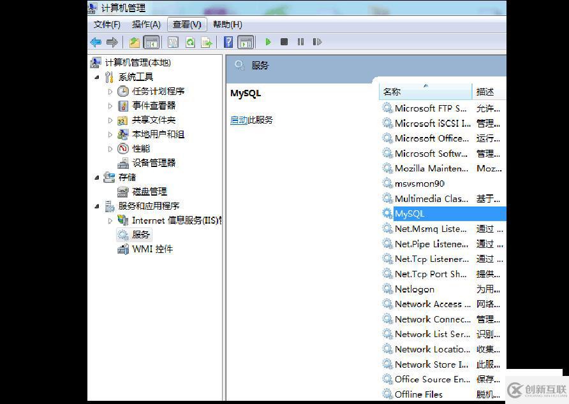Click the Pause Service toolbar icon

click(x=300, y=41)
